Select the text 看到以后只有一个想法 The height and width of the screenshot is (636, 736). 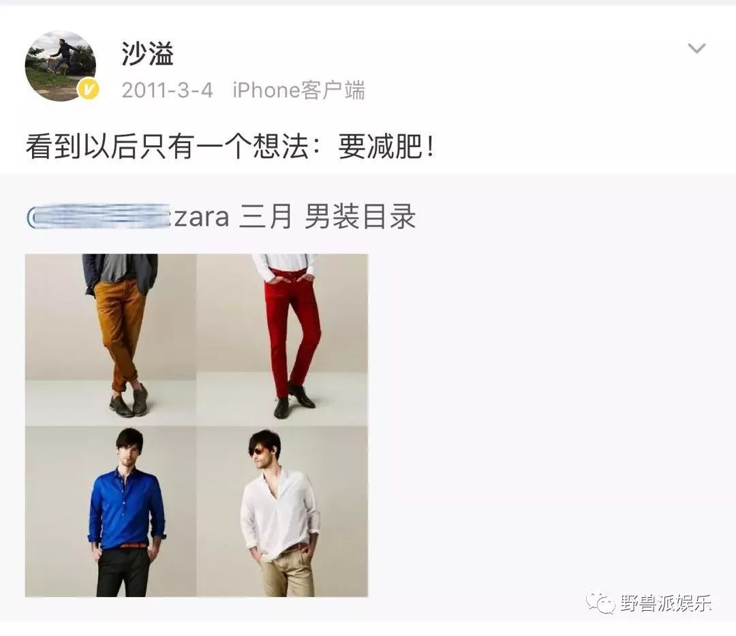167,147
